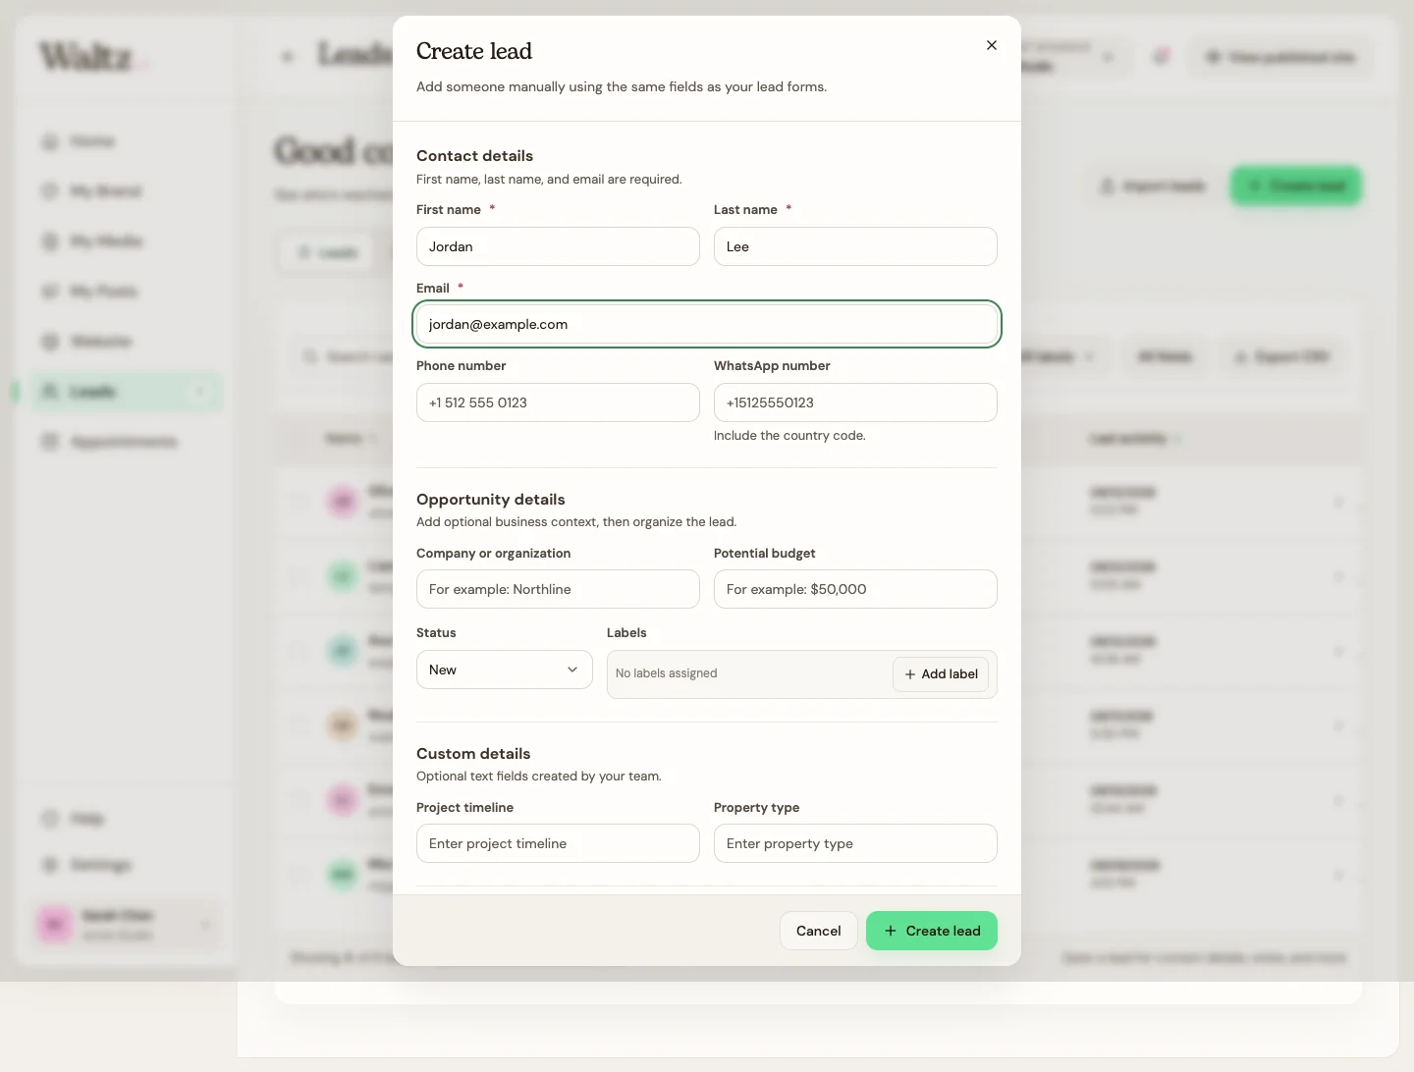This screenshot has width=1414, height=1072.
Task: Close the Create lead dialog
Action: click(x=992, y=45)
